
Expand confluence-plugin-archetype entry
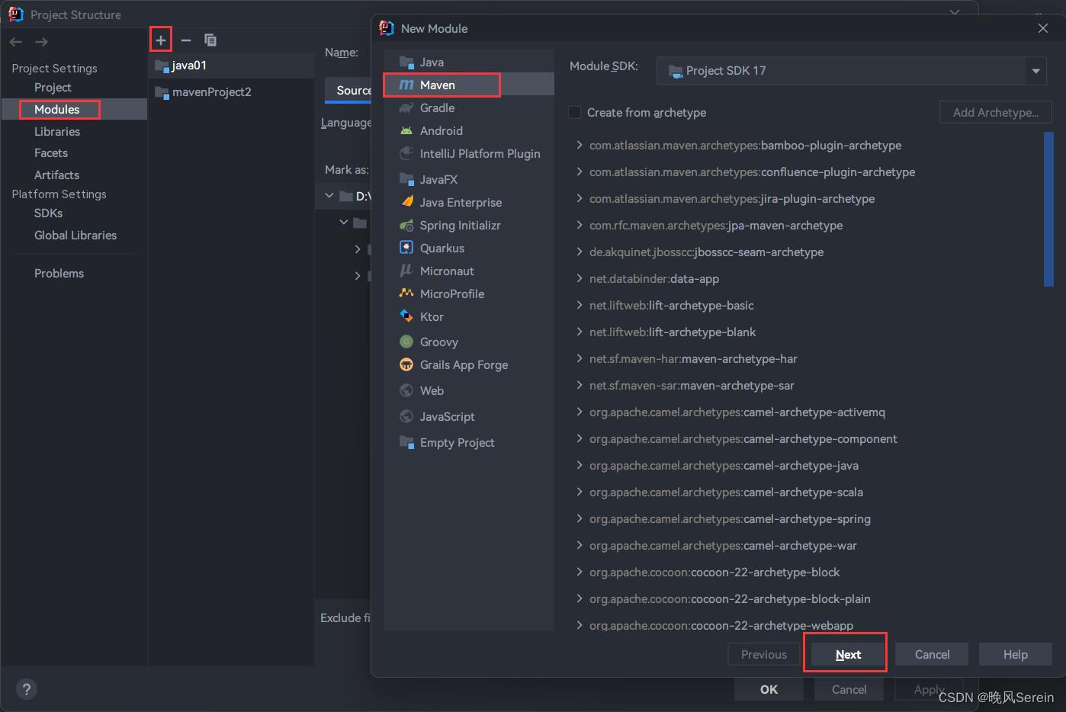(580, 172)
